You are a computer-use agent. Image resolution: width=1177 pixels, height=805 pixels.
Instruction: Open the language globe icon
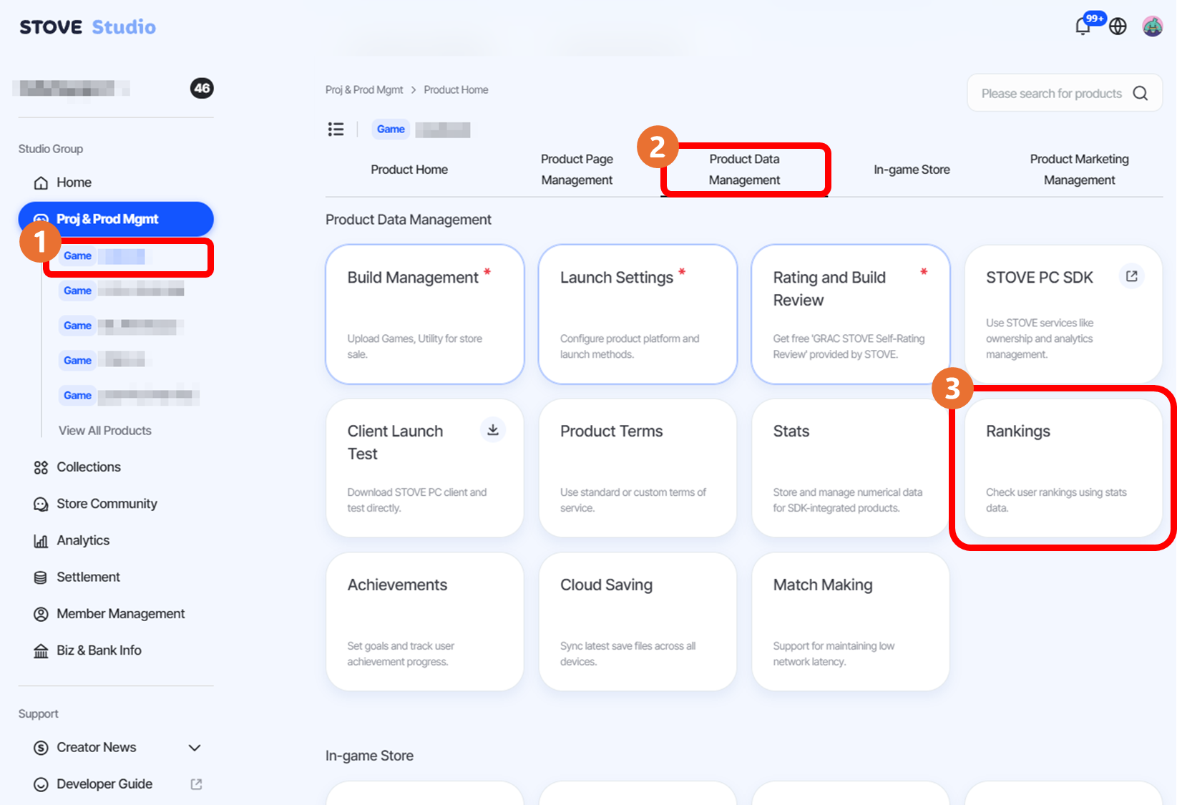click(x=1118, y=26)
